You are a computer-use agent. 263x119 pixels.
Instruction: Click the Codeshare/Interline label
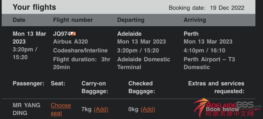tap(80, 51)
